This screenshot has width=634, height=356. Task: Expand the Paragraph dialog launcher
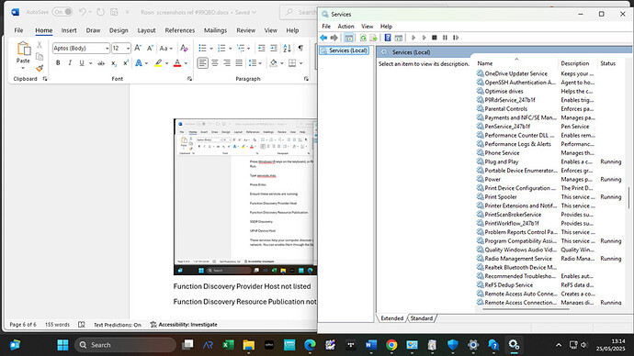306,79
